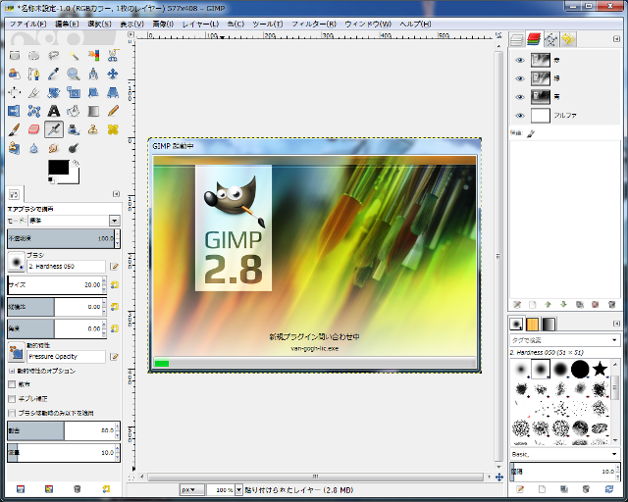Pick the Pencil tool
628x502 pixels.
[x=113, y=111]
